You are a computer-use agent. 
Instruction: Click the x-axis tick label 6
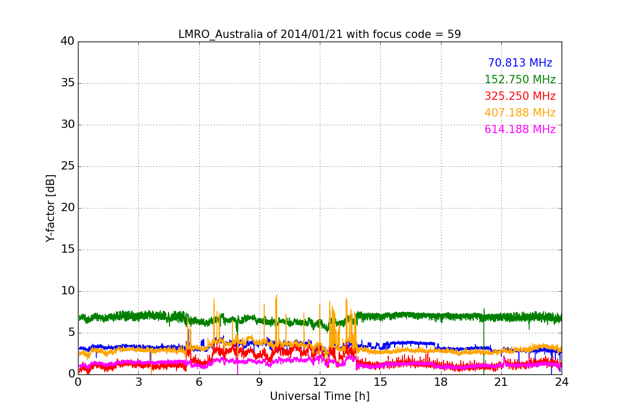coord(199,382)
